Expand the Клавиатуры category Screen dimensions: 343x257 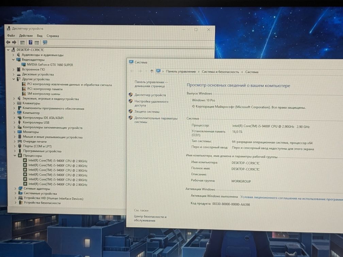(x=14, y=103)
